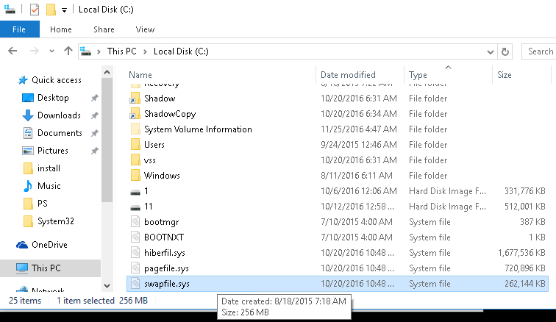Open the install folder in navigation pane
Screen dimensions: 556x322
click(49, 168)
